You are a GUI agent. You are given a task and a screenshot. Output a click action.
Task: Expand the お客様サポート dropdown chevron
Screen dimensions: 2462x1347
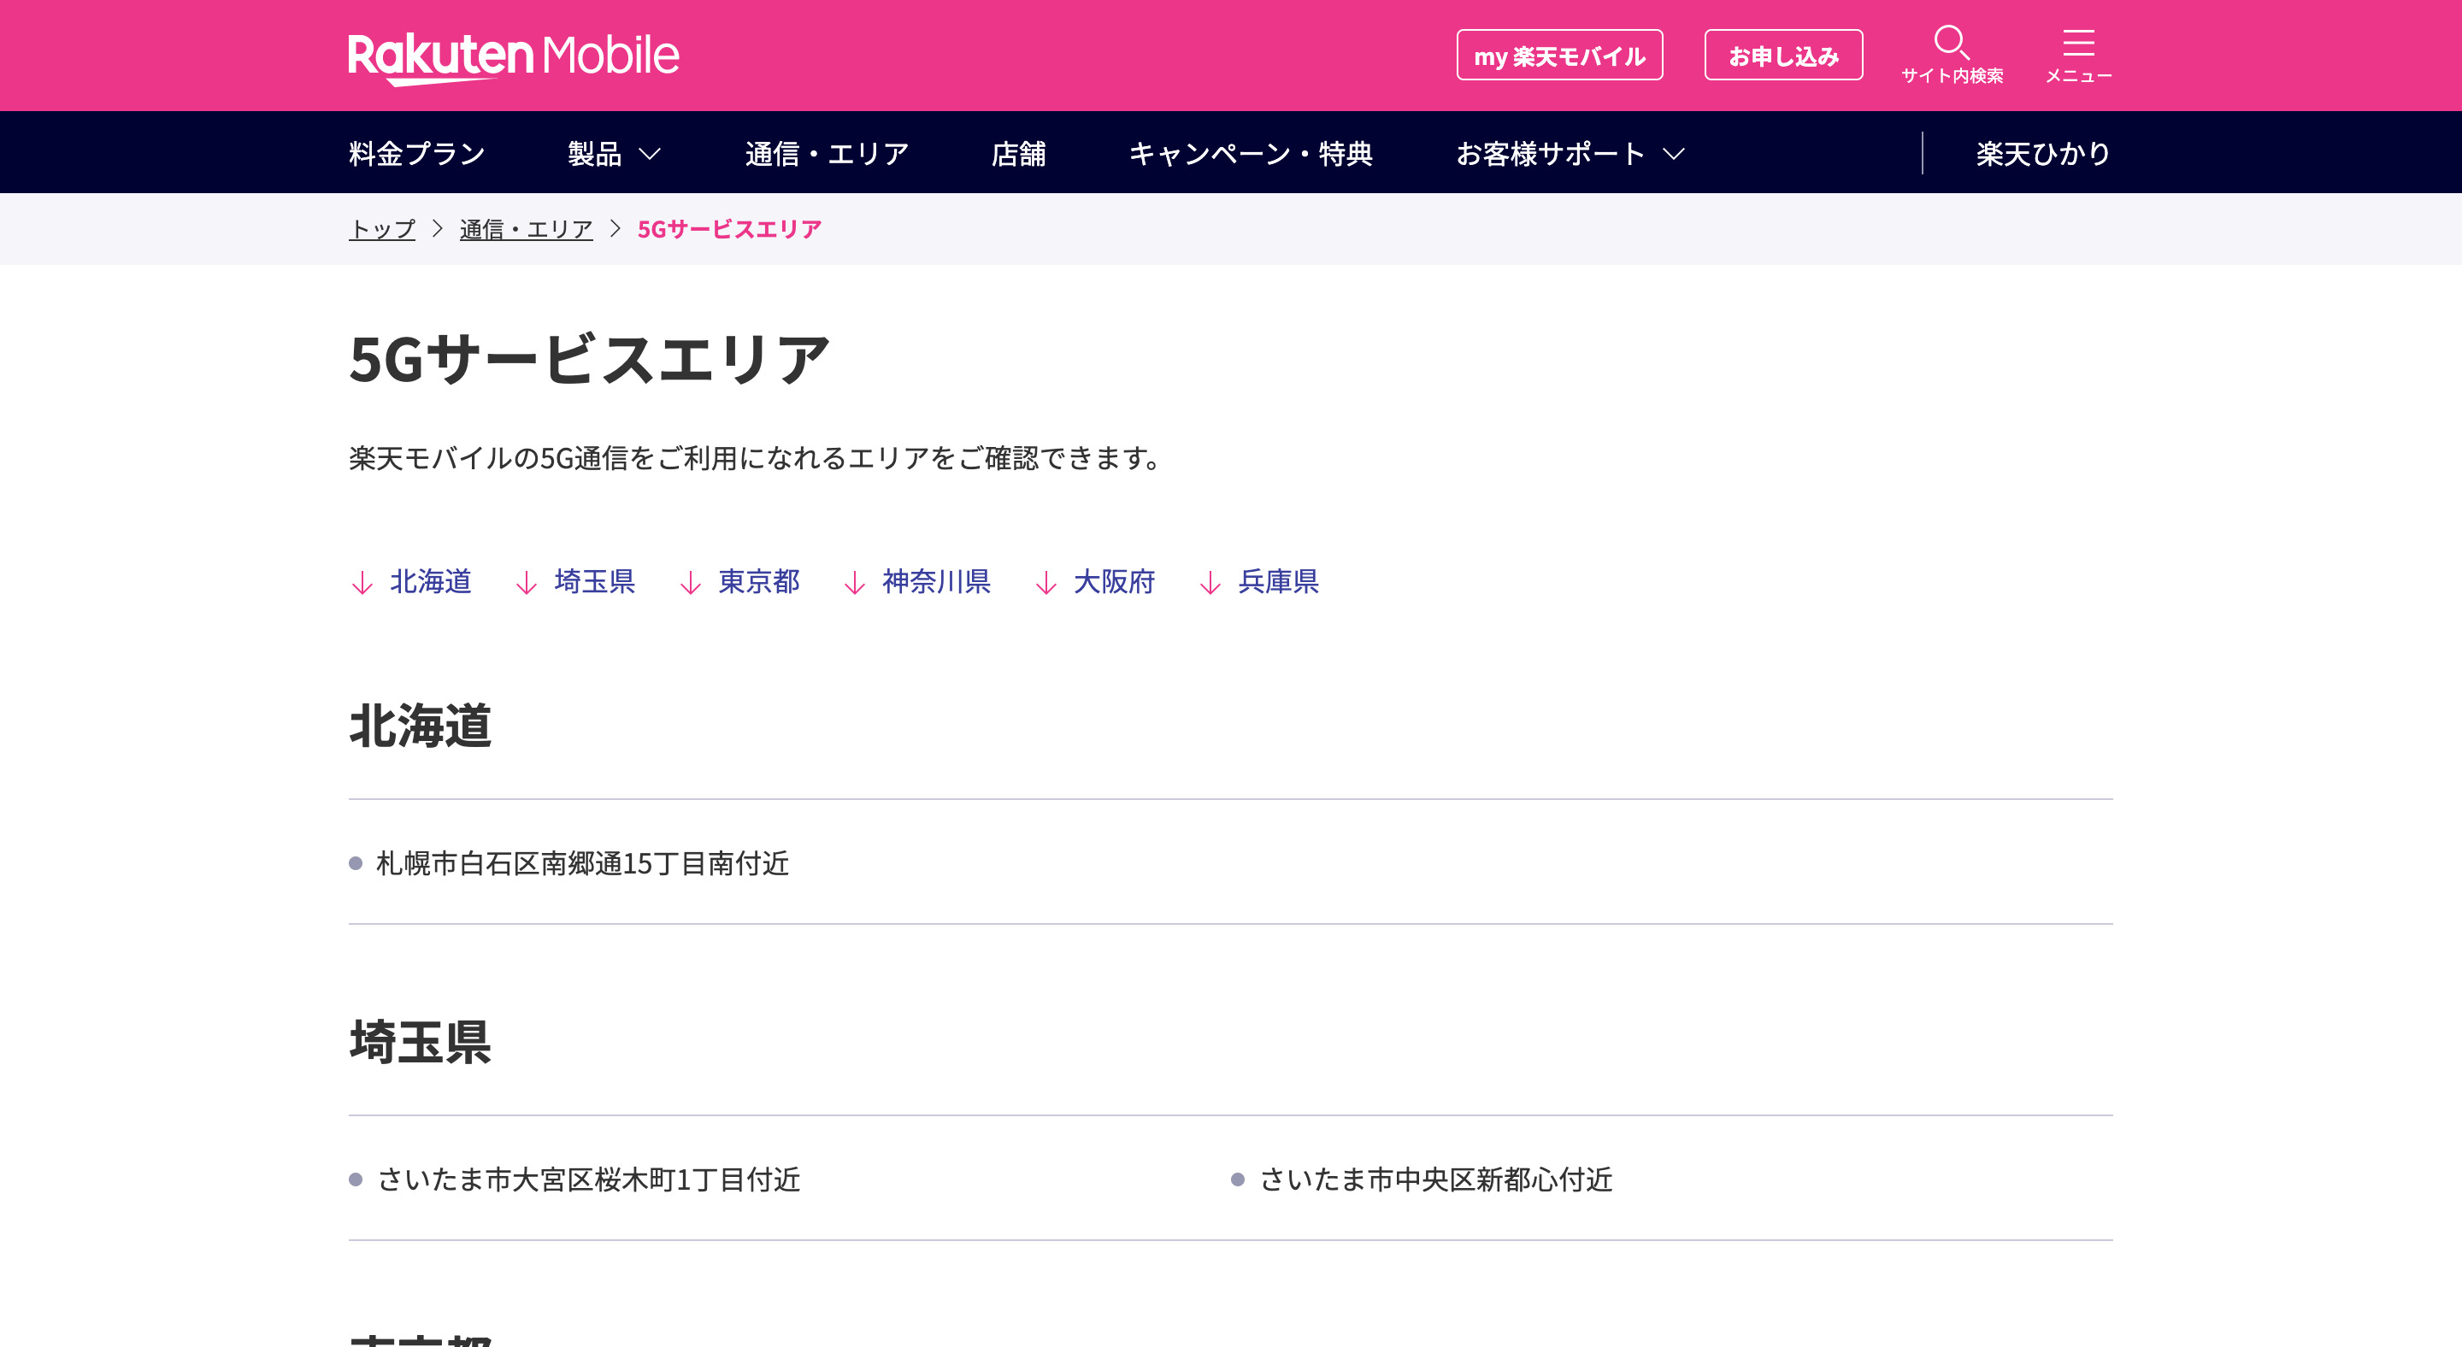coord(1674,154)
